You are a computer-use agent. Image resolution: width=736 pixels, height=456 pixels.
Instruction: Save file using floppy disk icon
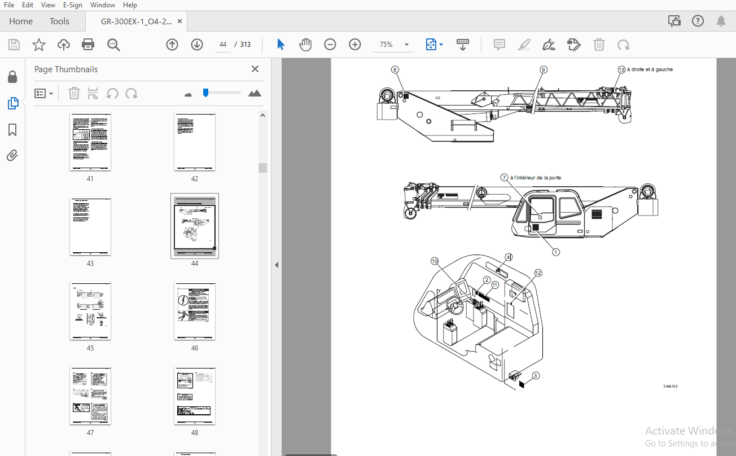[14, 45]
